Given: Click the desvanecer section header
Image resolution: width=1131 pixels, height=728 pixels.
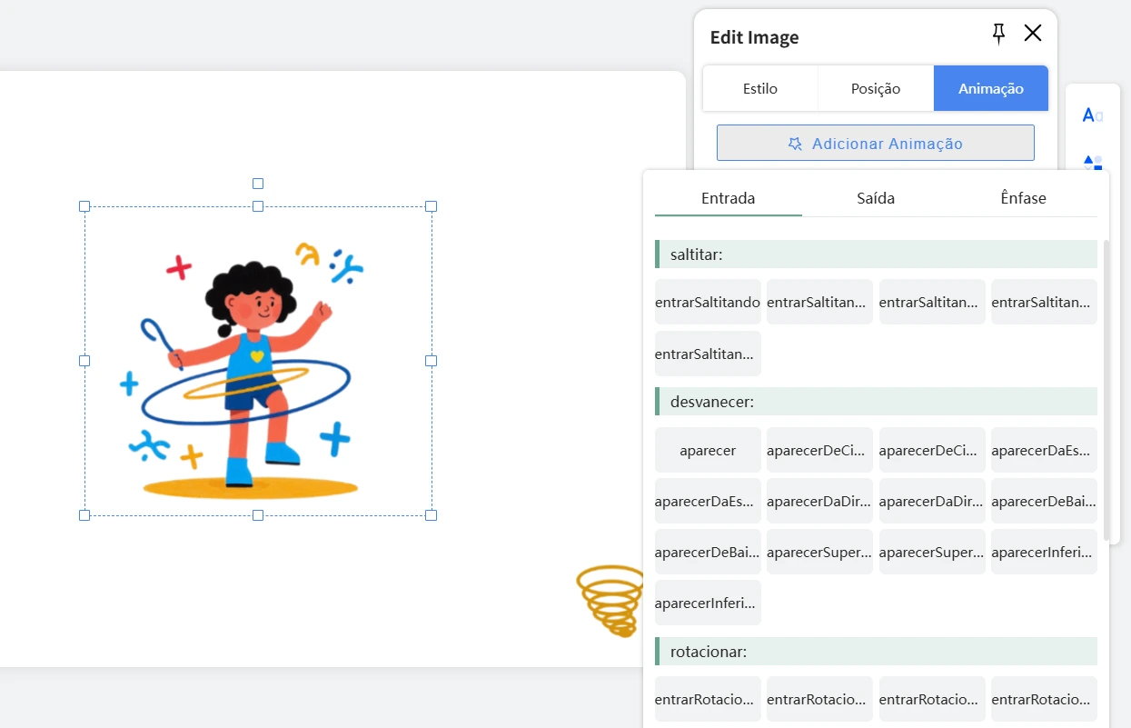Looking at the screenshot, I should coord(876,402).
